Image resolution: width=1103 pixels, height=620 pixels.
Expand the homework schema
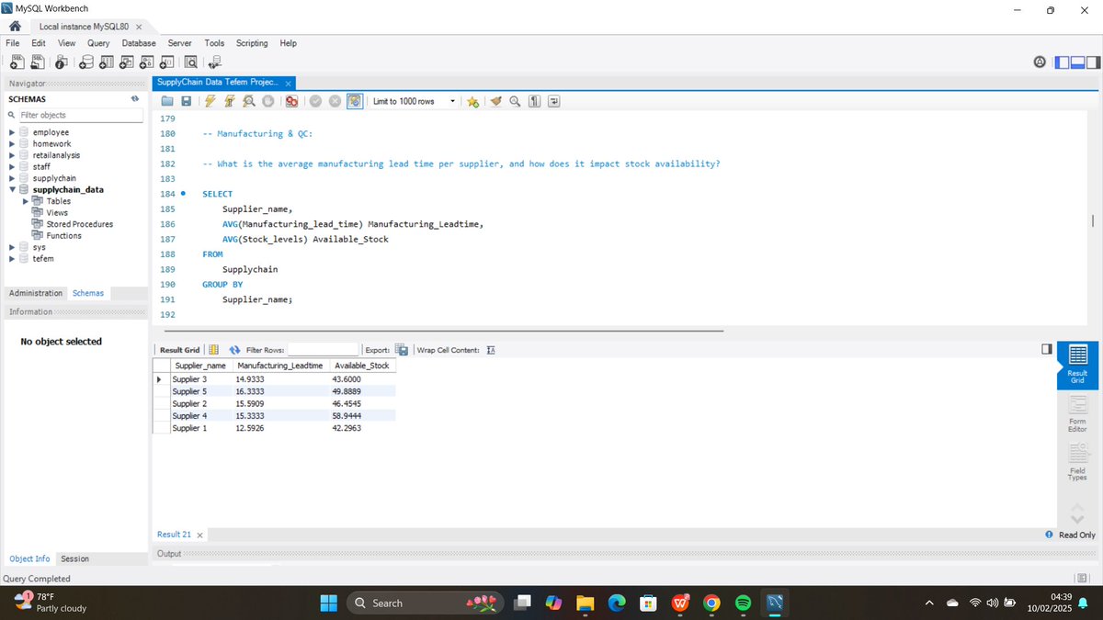12,143
